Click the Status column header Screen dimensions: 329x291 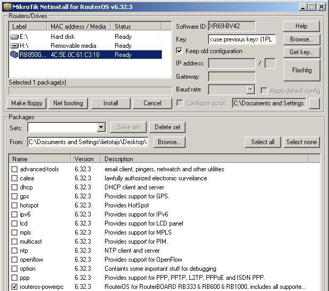click(136, 27)
